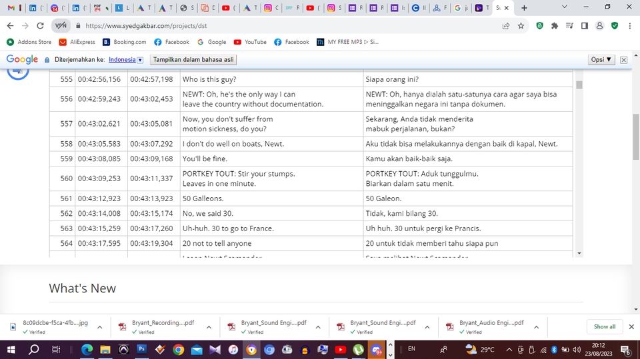The width and height of the screenshot is (640, 359).
Task: Click the subtitle table scrollbar thumb
Action: 579,85
